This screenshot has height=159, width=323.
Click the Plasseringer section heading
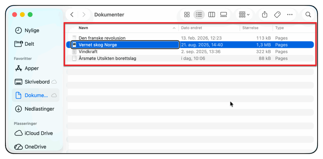coord(25,124)
